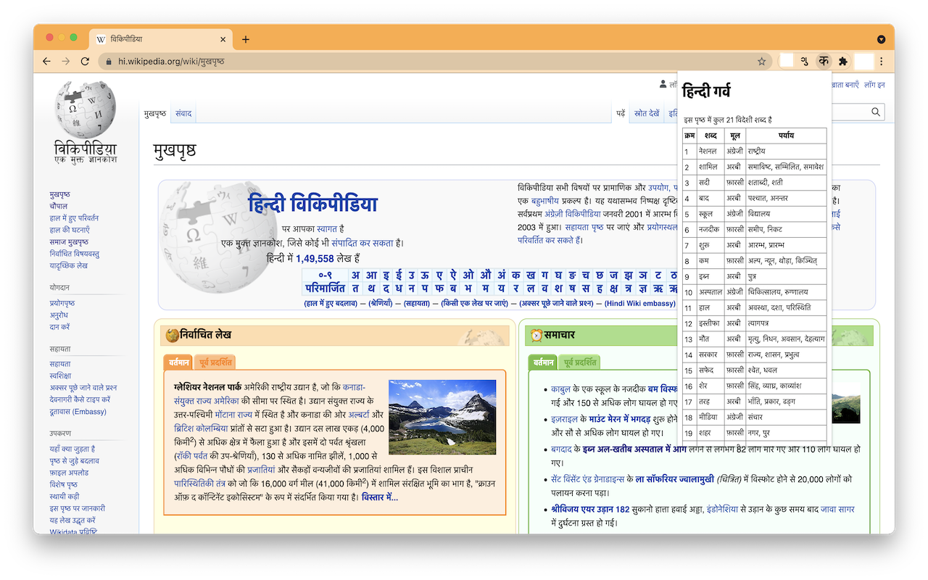
Task: Close the विकिपीडिया browser tab
Action: pos(223,39)
